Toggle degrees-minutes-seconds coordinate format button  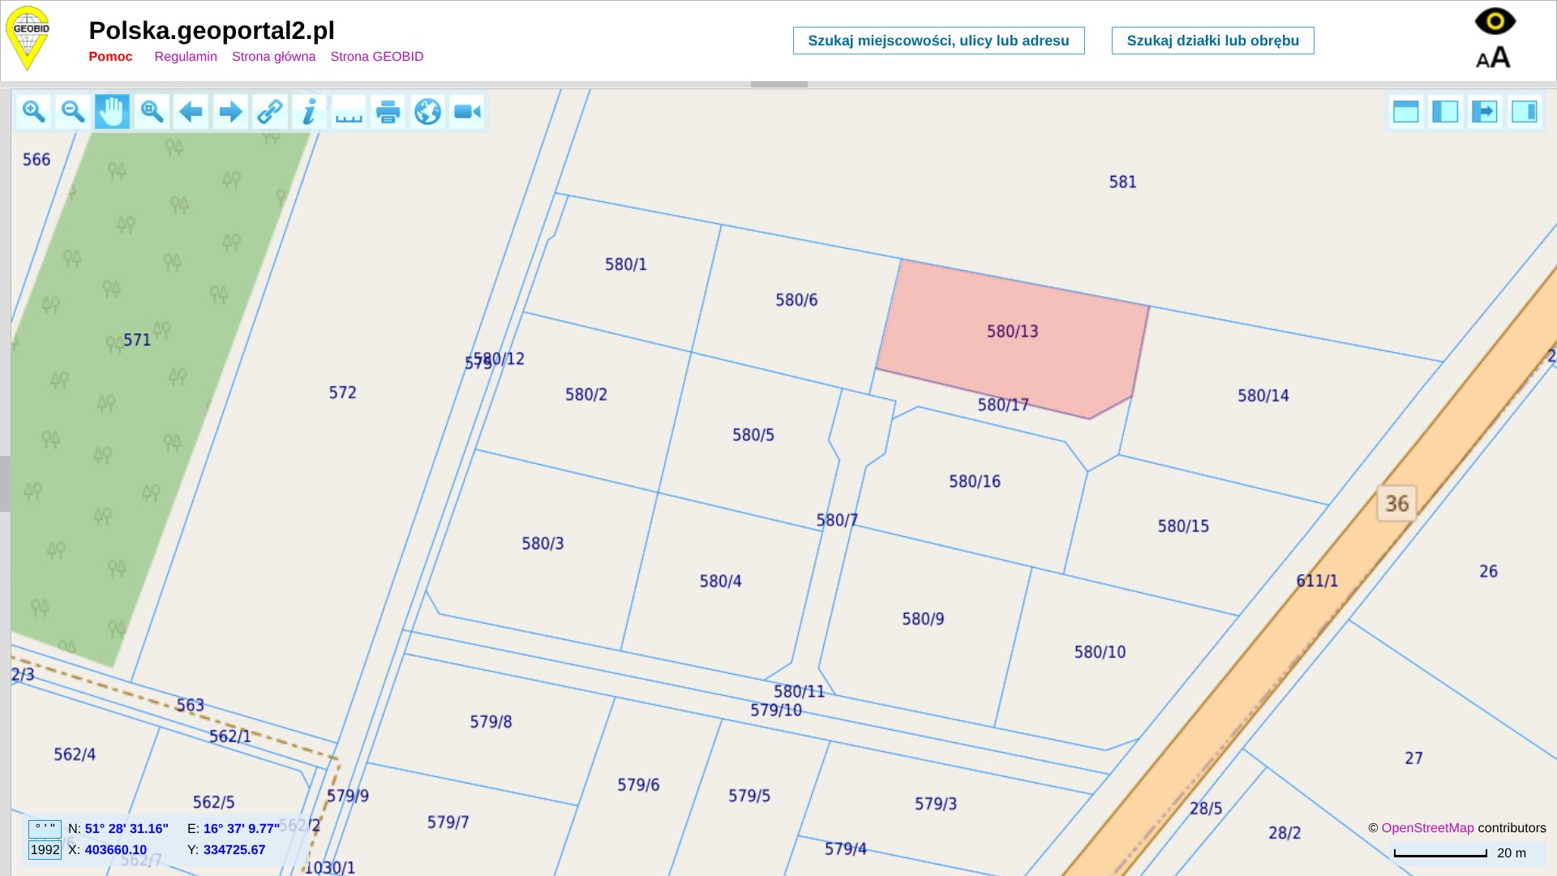[45, 829]
